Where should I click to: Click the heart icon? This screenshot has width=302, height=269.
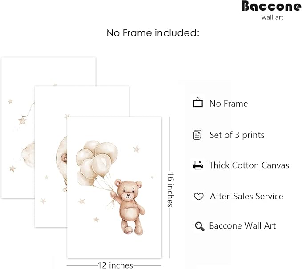[198, 196]
